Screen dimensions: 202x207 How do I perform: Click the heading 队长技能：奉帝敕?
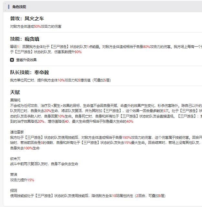coord(29,72)
